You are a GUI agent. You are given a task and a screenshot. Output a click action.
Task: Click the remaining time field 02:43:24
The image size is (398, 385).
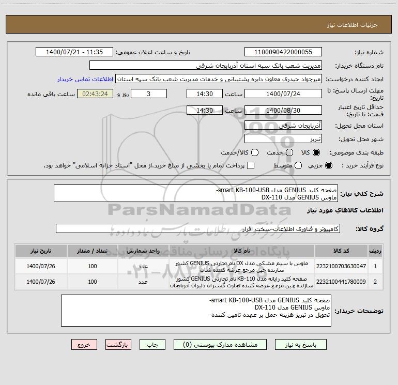[95, 94]
